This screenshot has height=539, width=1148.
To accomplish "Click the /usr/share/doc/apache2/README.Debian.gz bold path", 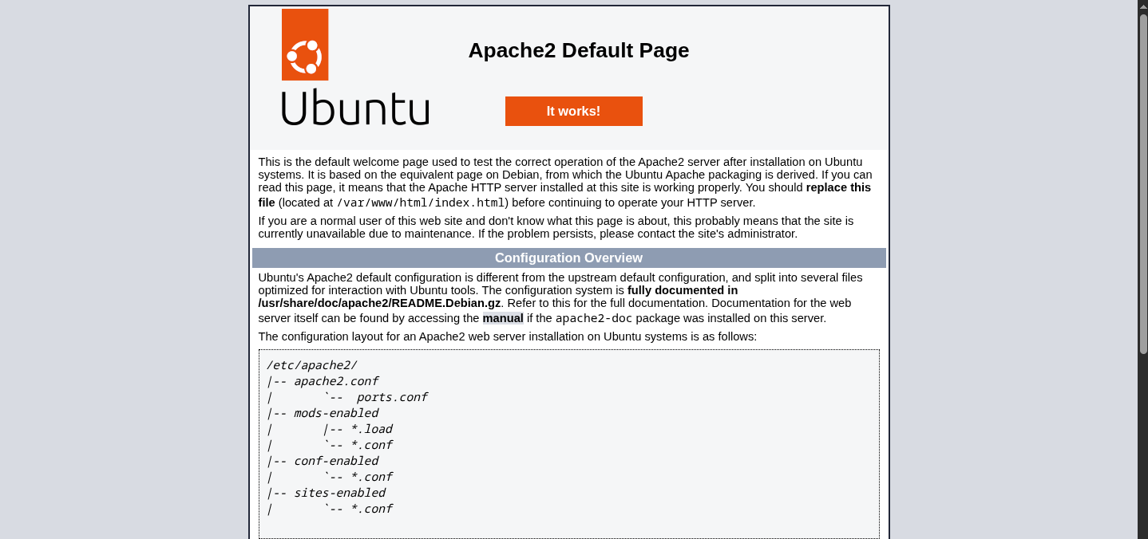I will (379, 304).
